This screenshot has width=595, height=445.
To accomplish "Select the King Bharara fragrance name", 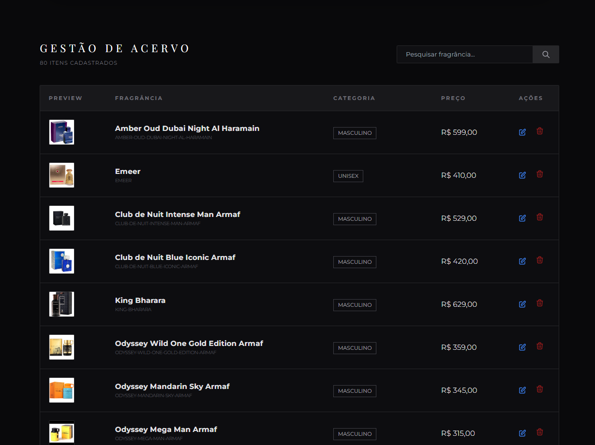I will tap(140, 301).
